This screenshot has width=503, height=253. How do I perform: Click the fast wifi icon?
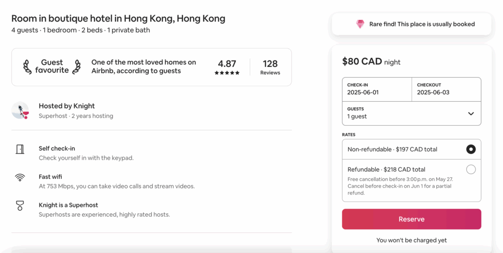(20, 177)
